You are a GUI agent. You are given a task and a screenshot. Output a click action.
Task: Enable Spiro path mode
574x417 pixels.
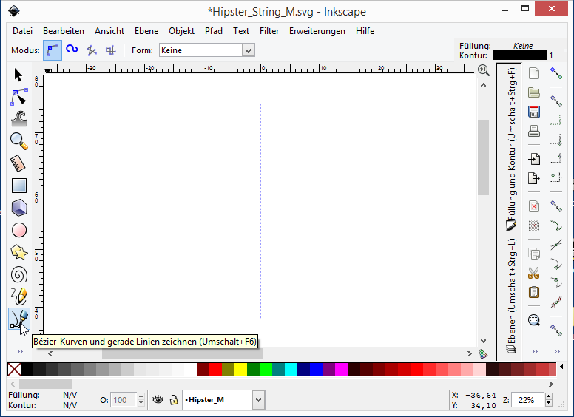pyautogui.click(x=72, y=50)
